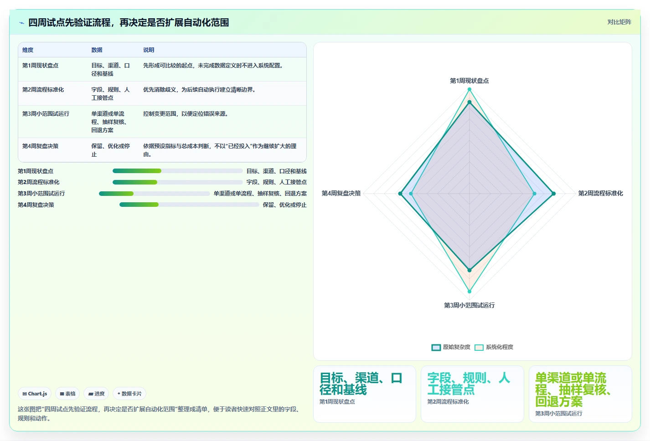The height and width of the screenshot is (441, 650).
Task: Click progress label 目标、渠道、口径和基线 beside first bar
Action: coord(277,171)
